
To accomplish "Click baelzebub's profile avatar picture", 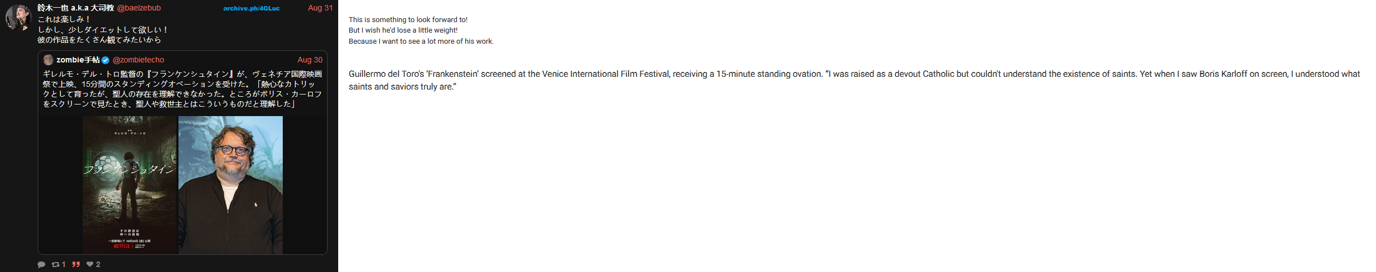I will 18,17.
